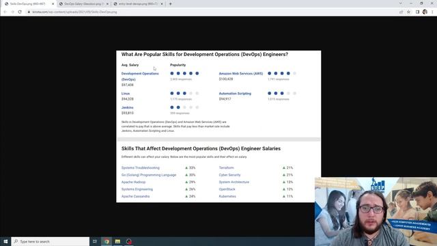437x246 pixels.
Task: Click the Amazon Web Services (AWS) skill text
Action: click(241, 74)
